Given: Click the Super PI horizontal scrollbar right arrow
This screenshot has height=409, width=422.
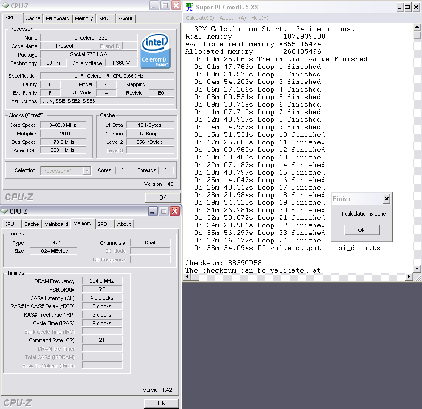Looking at the screenshot, I should pyautogui.click(x=409, y=276).
